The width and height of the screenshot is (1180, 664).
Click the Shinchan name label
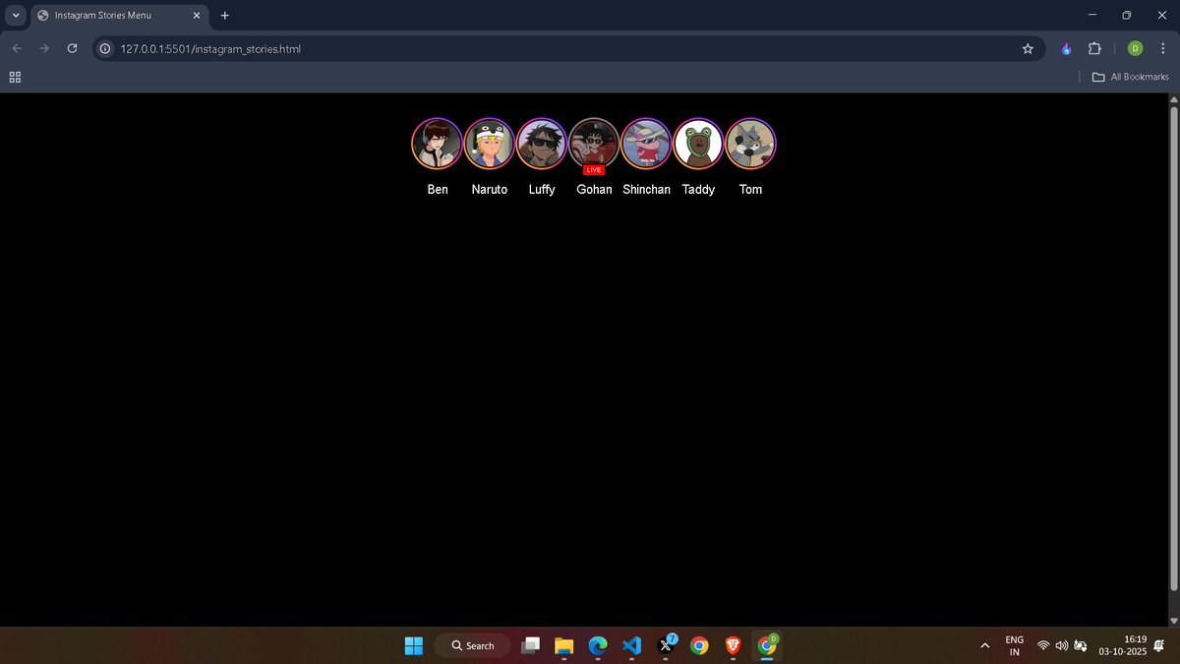pyautogui.click(x=646, y=189)
